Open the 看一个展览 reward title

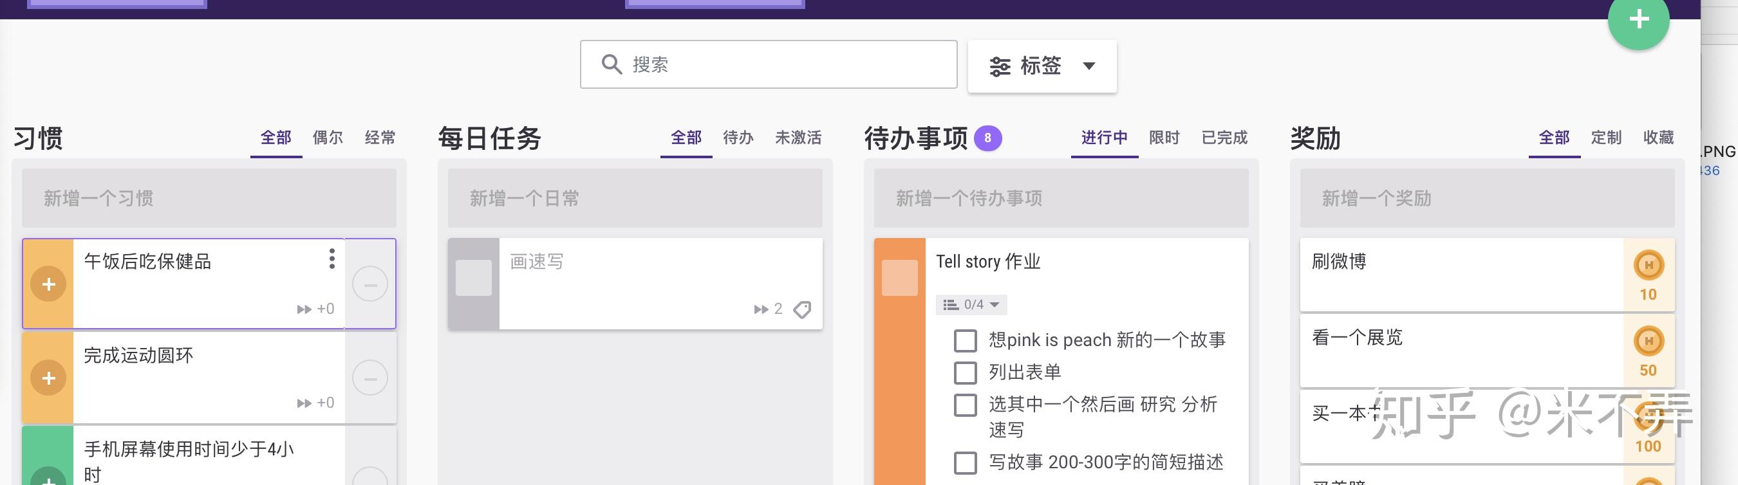[x=1357, y=337]
